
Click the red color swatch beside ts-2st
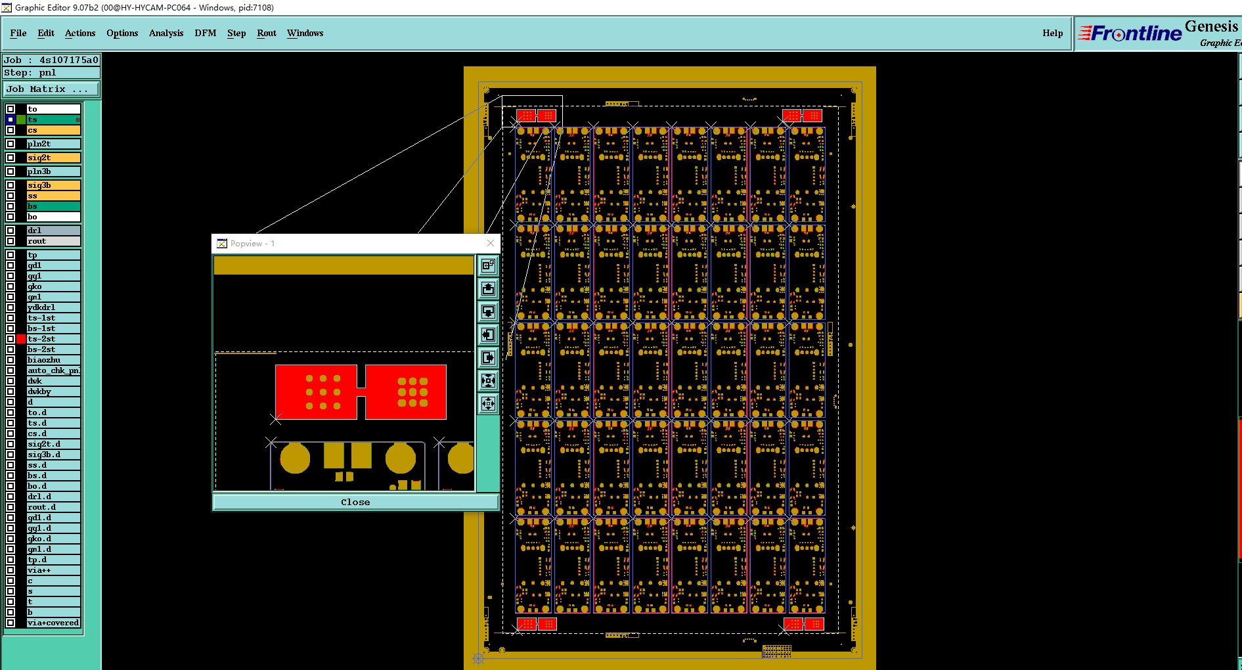point(21,339)
